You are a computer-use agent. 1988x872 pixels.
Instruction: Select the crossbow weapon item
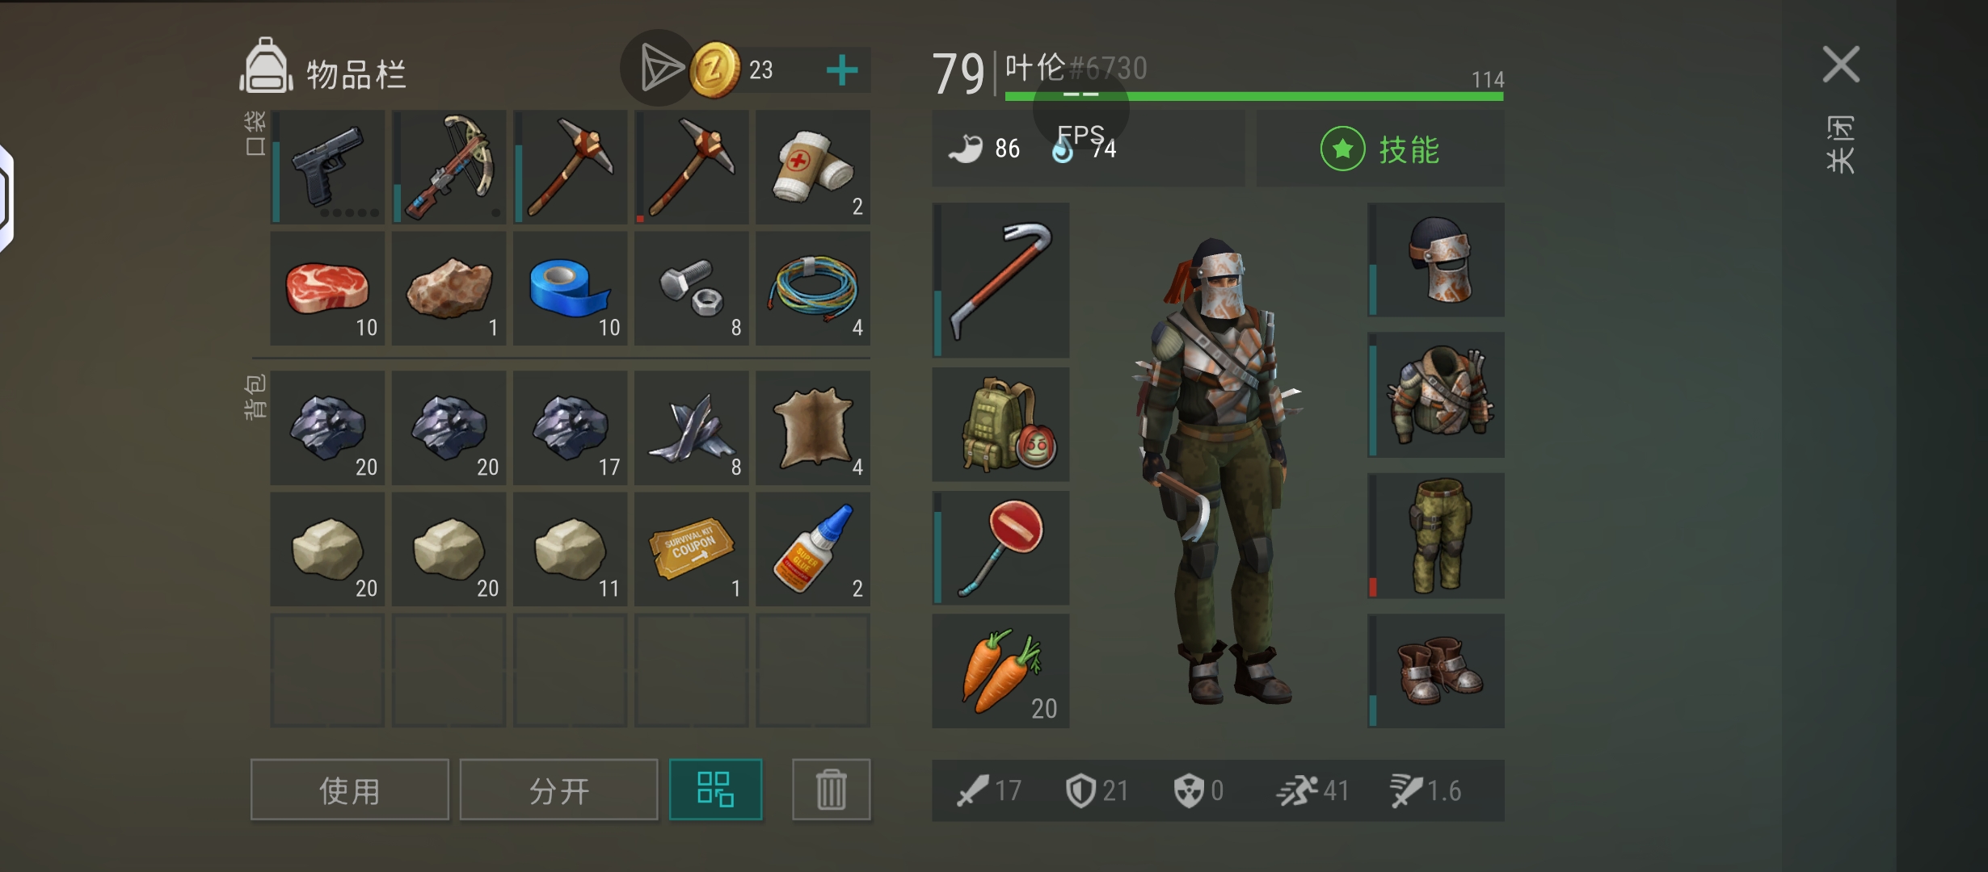(x=449, y=167)
